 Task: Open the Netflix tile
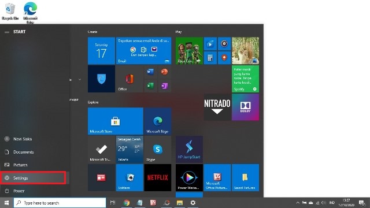tap(158, 177)
